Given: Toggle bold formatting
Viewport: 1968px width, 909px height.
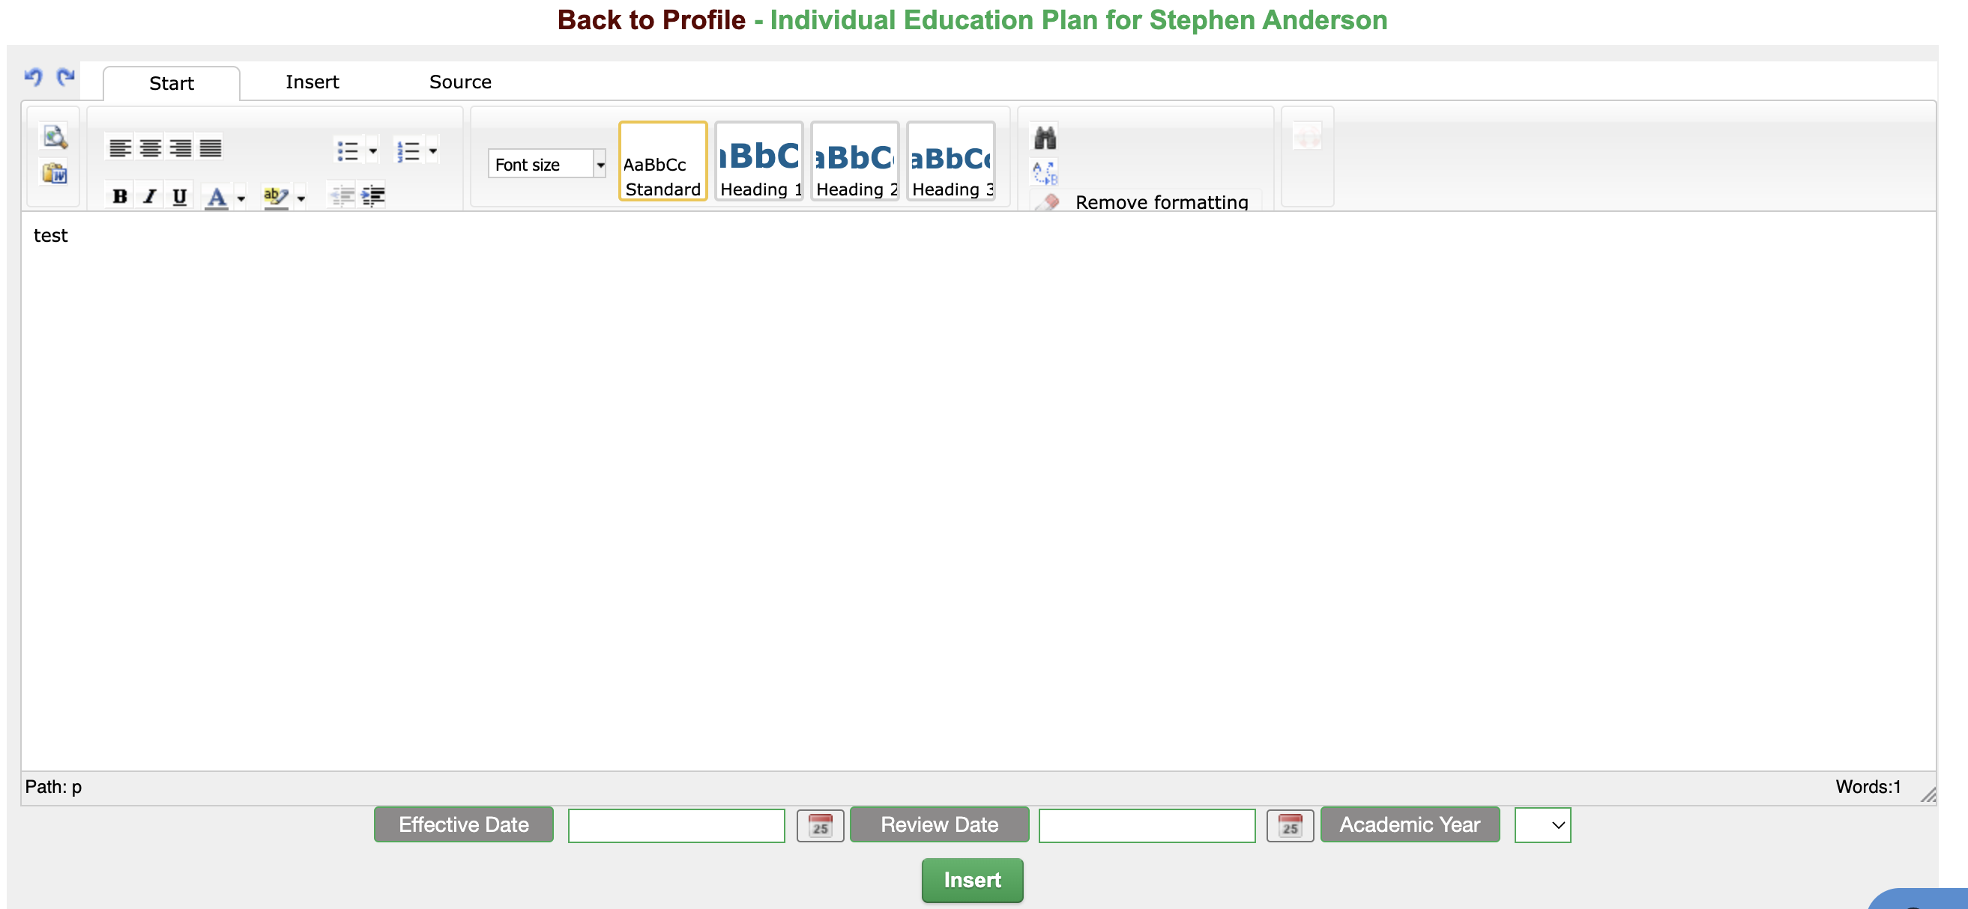Looking at the screenshot, I should [x=120, y=196].
